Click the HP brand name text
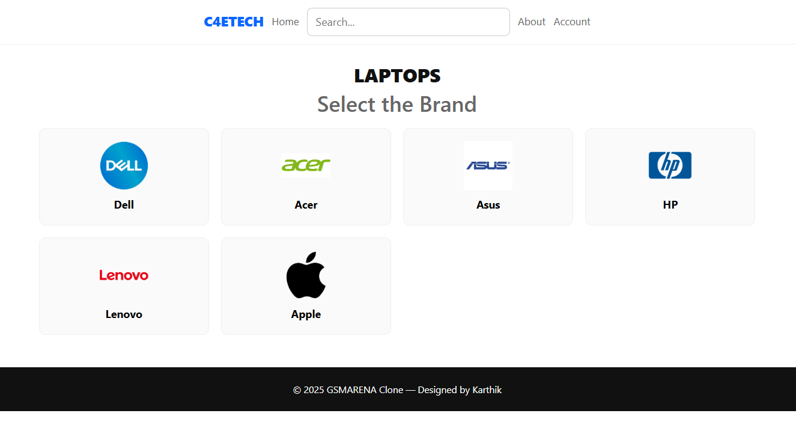The height and width of the screenshot is (440, 796). tap(670, 205)
